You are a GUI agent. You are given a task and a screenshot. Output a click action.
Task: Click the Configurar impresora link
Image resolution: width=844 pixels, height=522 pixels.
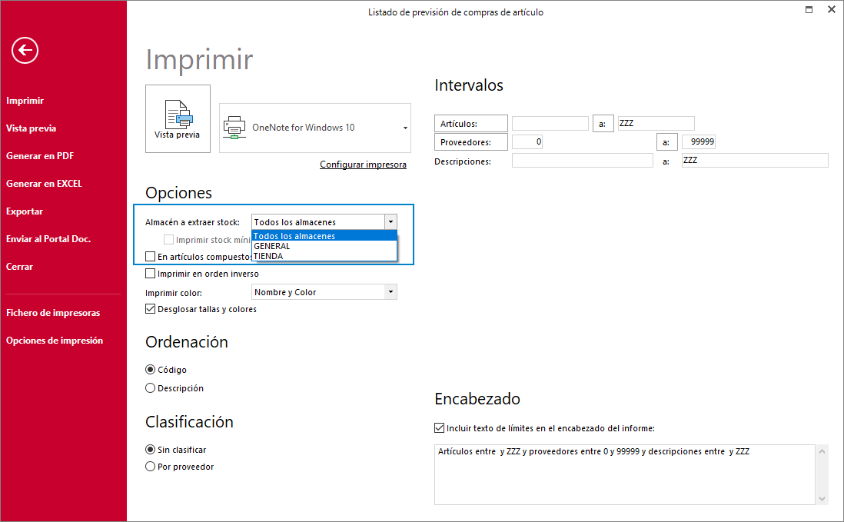363,165
